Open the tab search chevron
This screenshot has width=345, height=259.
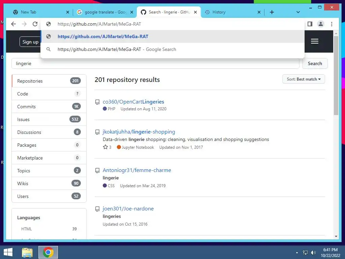tap(298, 12)
